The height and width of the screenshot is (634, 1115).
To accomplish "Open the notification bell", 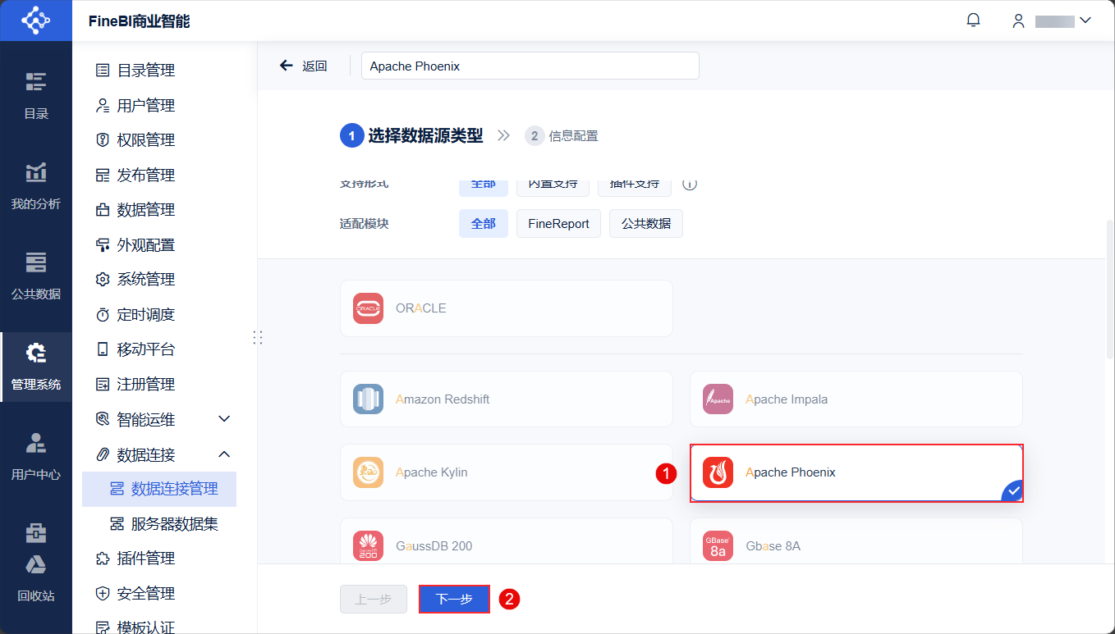I will [x=974, y=21].
